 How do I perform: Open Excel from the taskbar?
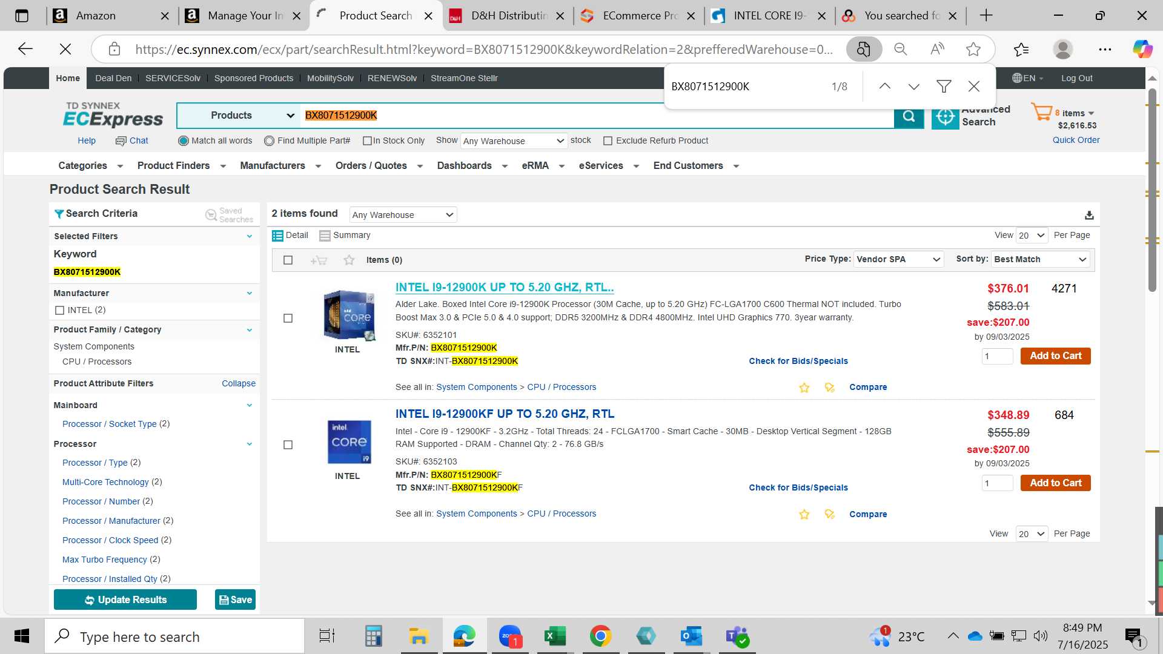pos(555,636)
